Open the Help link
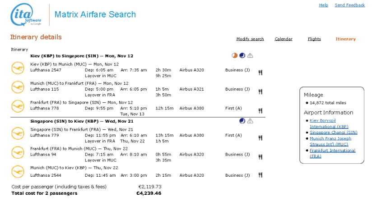The width and height of the screenshot is (390, 202). click(x=324, y=5)
